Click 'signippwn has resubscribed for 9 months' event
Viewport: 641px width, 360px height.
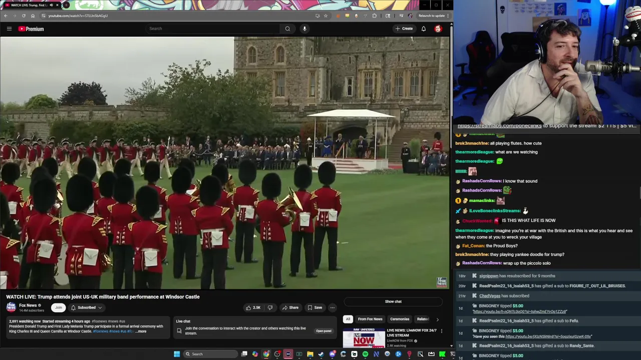517,276
